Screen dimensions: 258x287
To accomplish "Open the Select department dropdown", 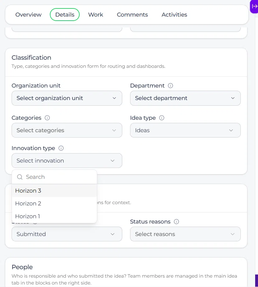I will point(185,98).
